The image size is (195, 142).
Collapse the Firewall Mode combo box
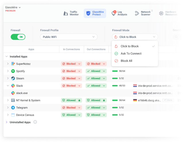pyautogui.click(x=135, y=37)
